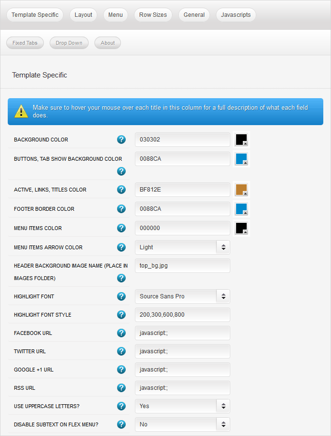This screenshot has width=331, height=436.
Task: Click help icon for Footer Border Color
Action: tap(121, 209)
